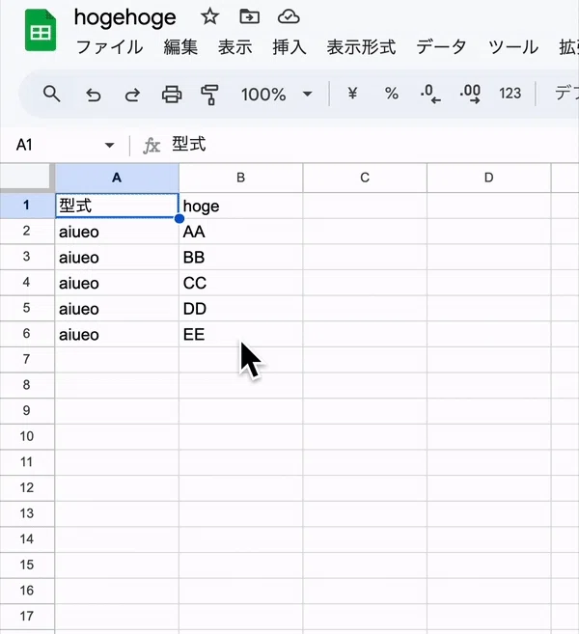
Task: Select row 15 header
Action: click(27, 565)
